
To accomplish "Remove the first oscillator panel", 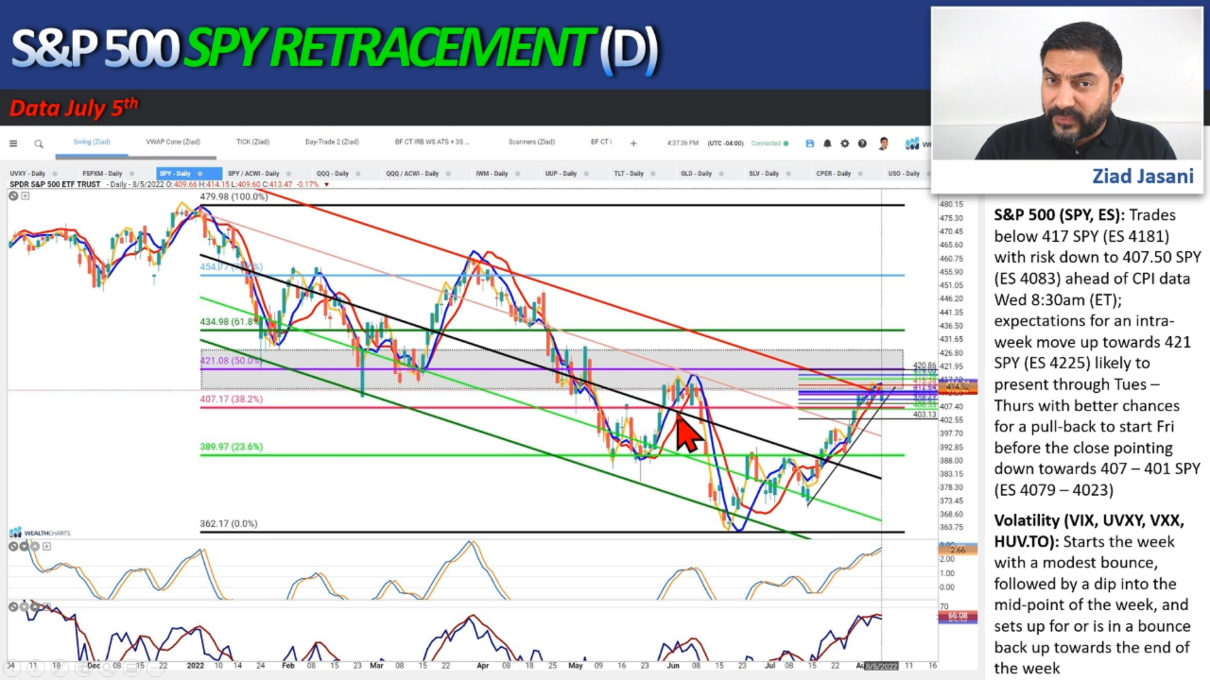I will coord(13,546).
